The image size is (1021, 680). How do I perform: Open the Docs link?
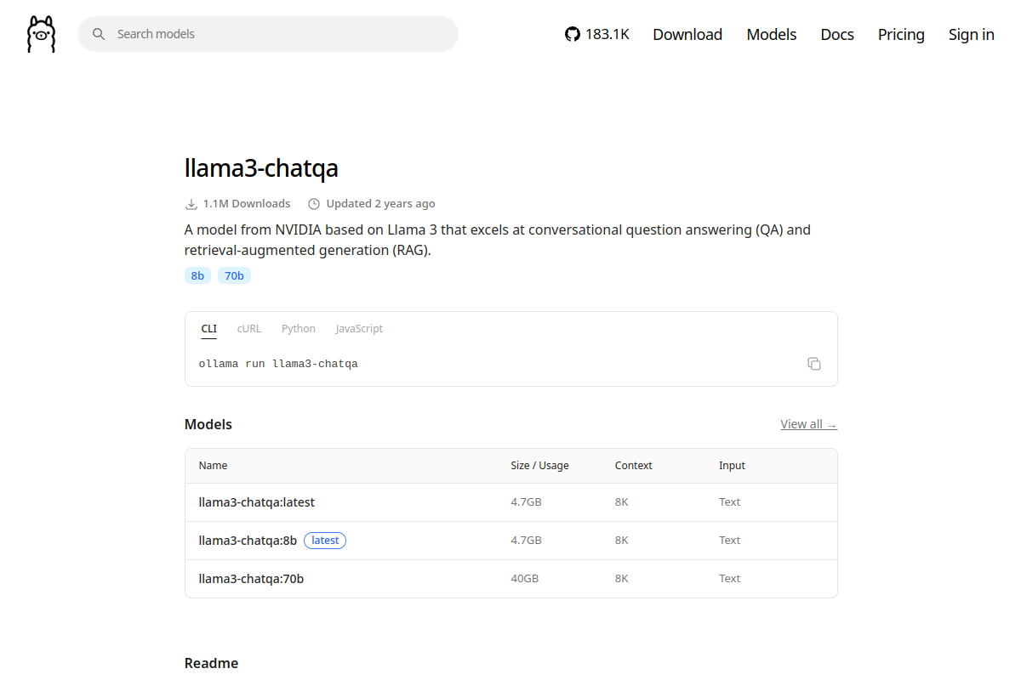(x=837, y=34)
